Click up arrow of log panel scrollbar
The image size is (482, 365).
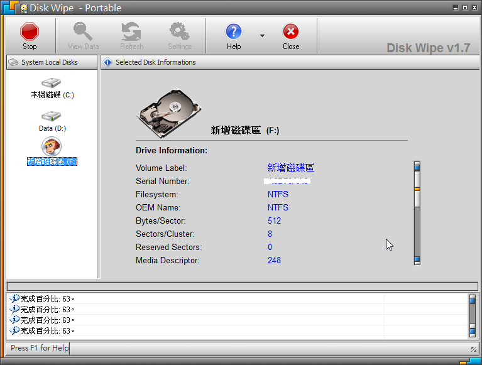[x=473, y=299]
